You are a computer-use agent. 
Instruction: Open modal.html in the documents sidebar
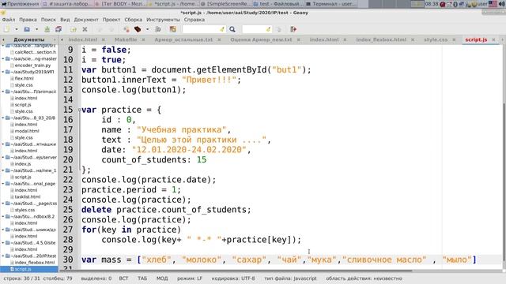click(27, 131)
